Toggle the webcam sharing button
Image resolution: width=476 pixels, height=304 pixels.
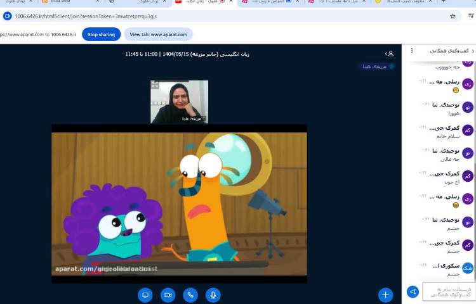pos(168,294)
